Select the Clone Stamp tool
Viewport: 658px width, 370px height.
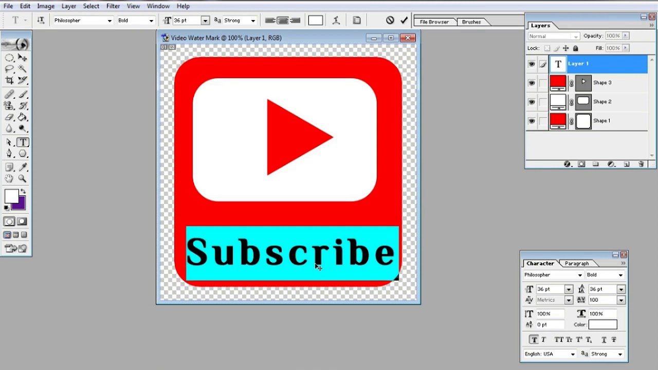(9, 106)
